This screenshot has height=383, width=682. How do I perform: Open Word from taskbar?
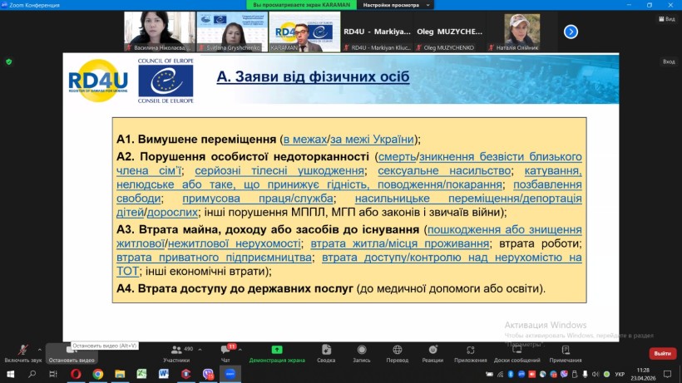pyautogui.click(x=164, y=374)
